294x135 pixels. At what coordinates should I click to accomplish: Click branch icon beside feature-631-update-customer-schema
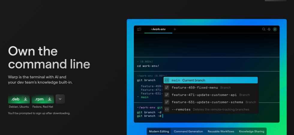pos(167,102)
